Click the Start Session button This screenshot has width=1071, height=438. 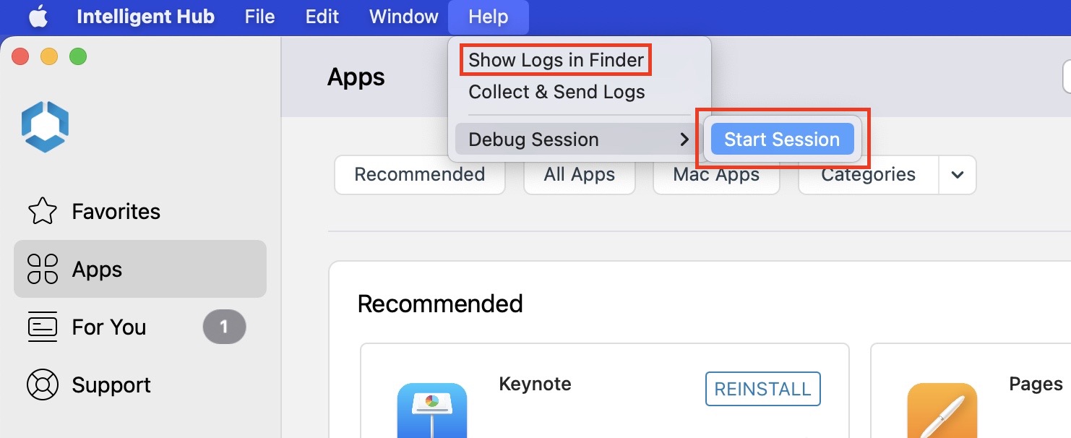tap(782, 138)
